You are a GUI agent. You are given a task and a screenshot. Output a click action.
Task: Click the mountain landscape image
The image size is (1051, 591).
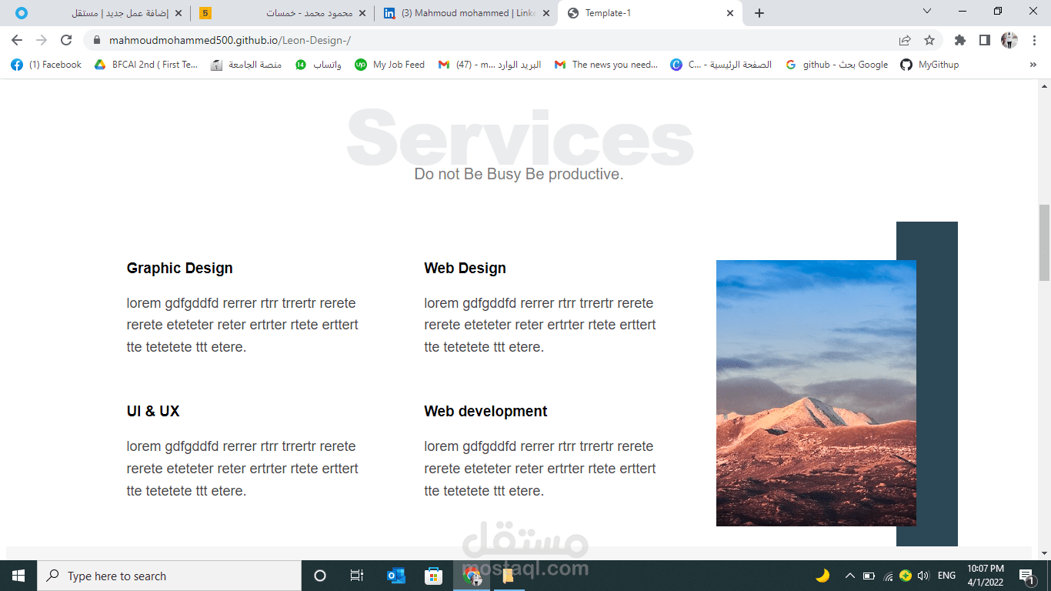(x=816, y=393)
